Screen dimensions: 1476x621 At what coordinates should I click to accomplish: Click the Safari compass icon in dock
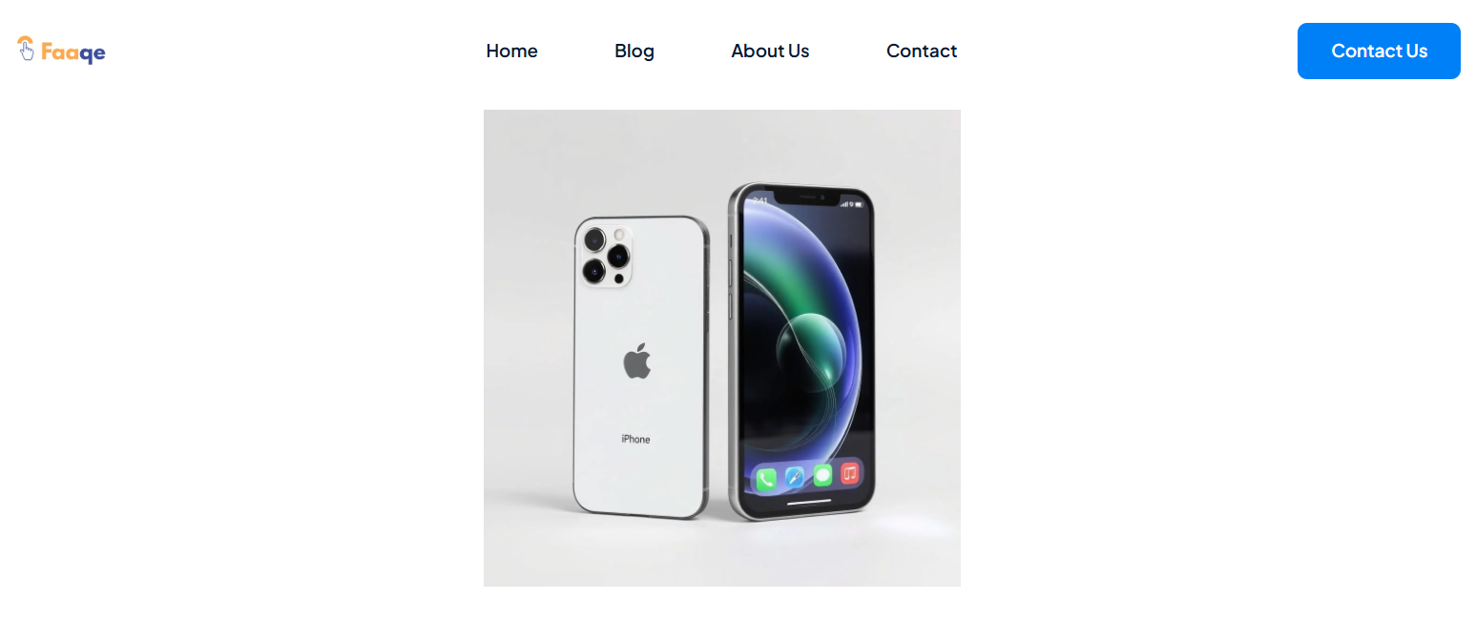[x=795, y=477]
